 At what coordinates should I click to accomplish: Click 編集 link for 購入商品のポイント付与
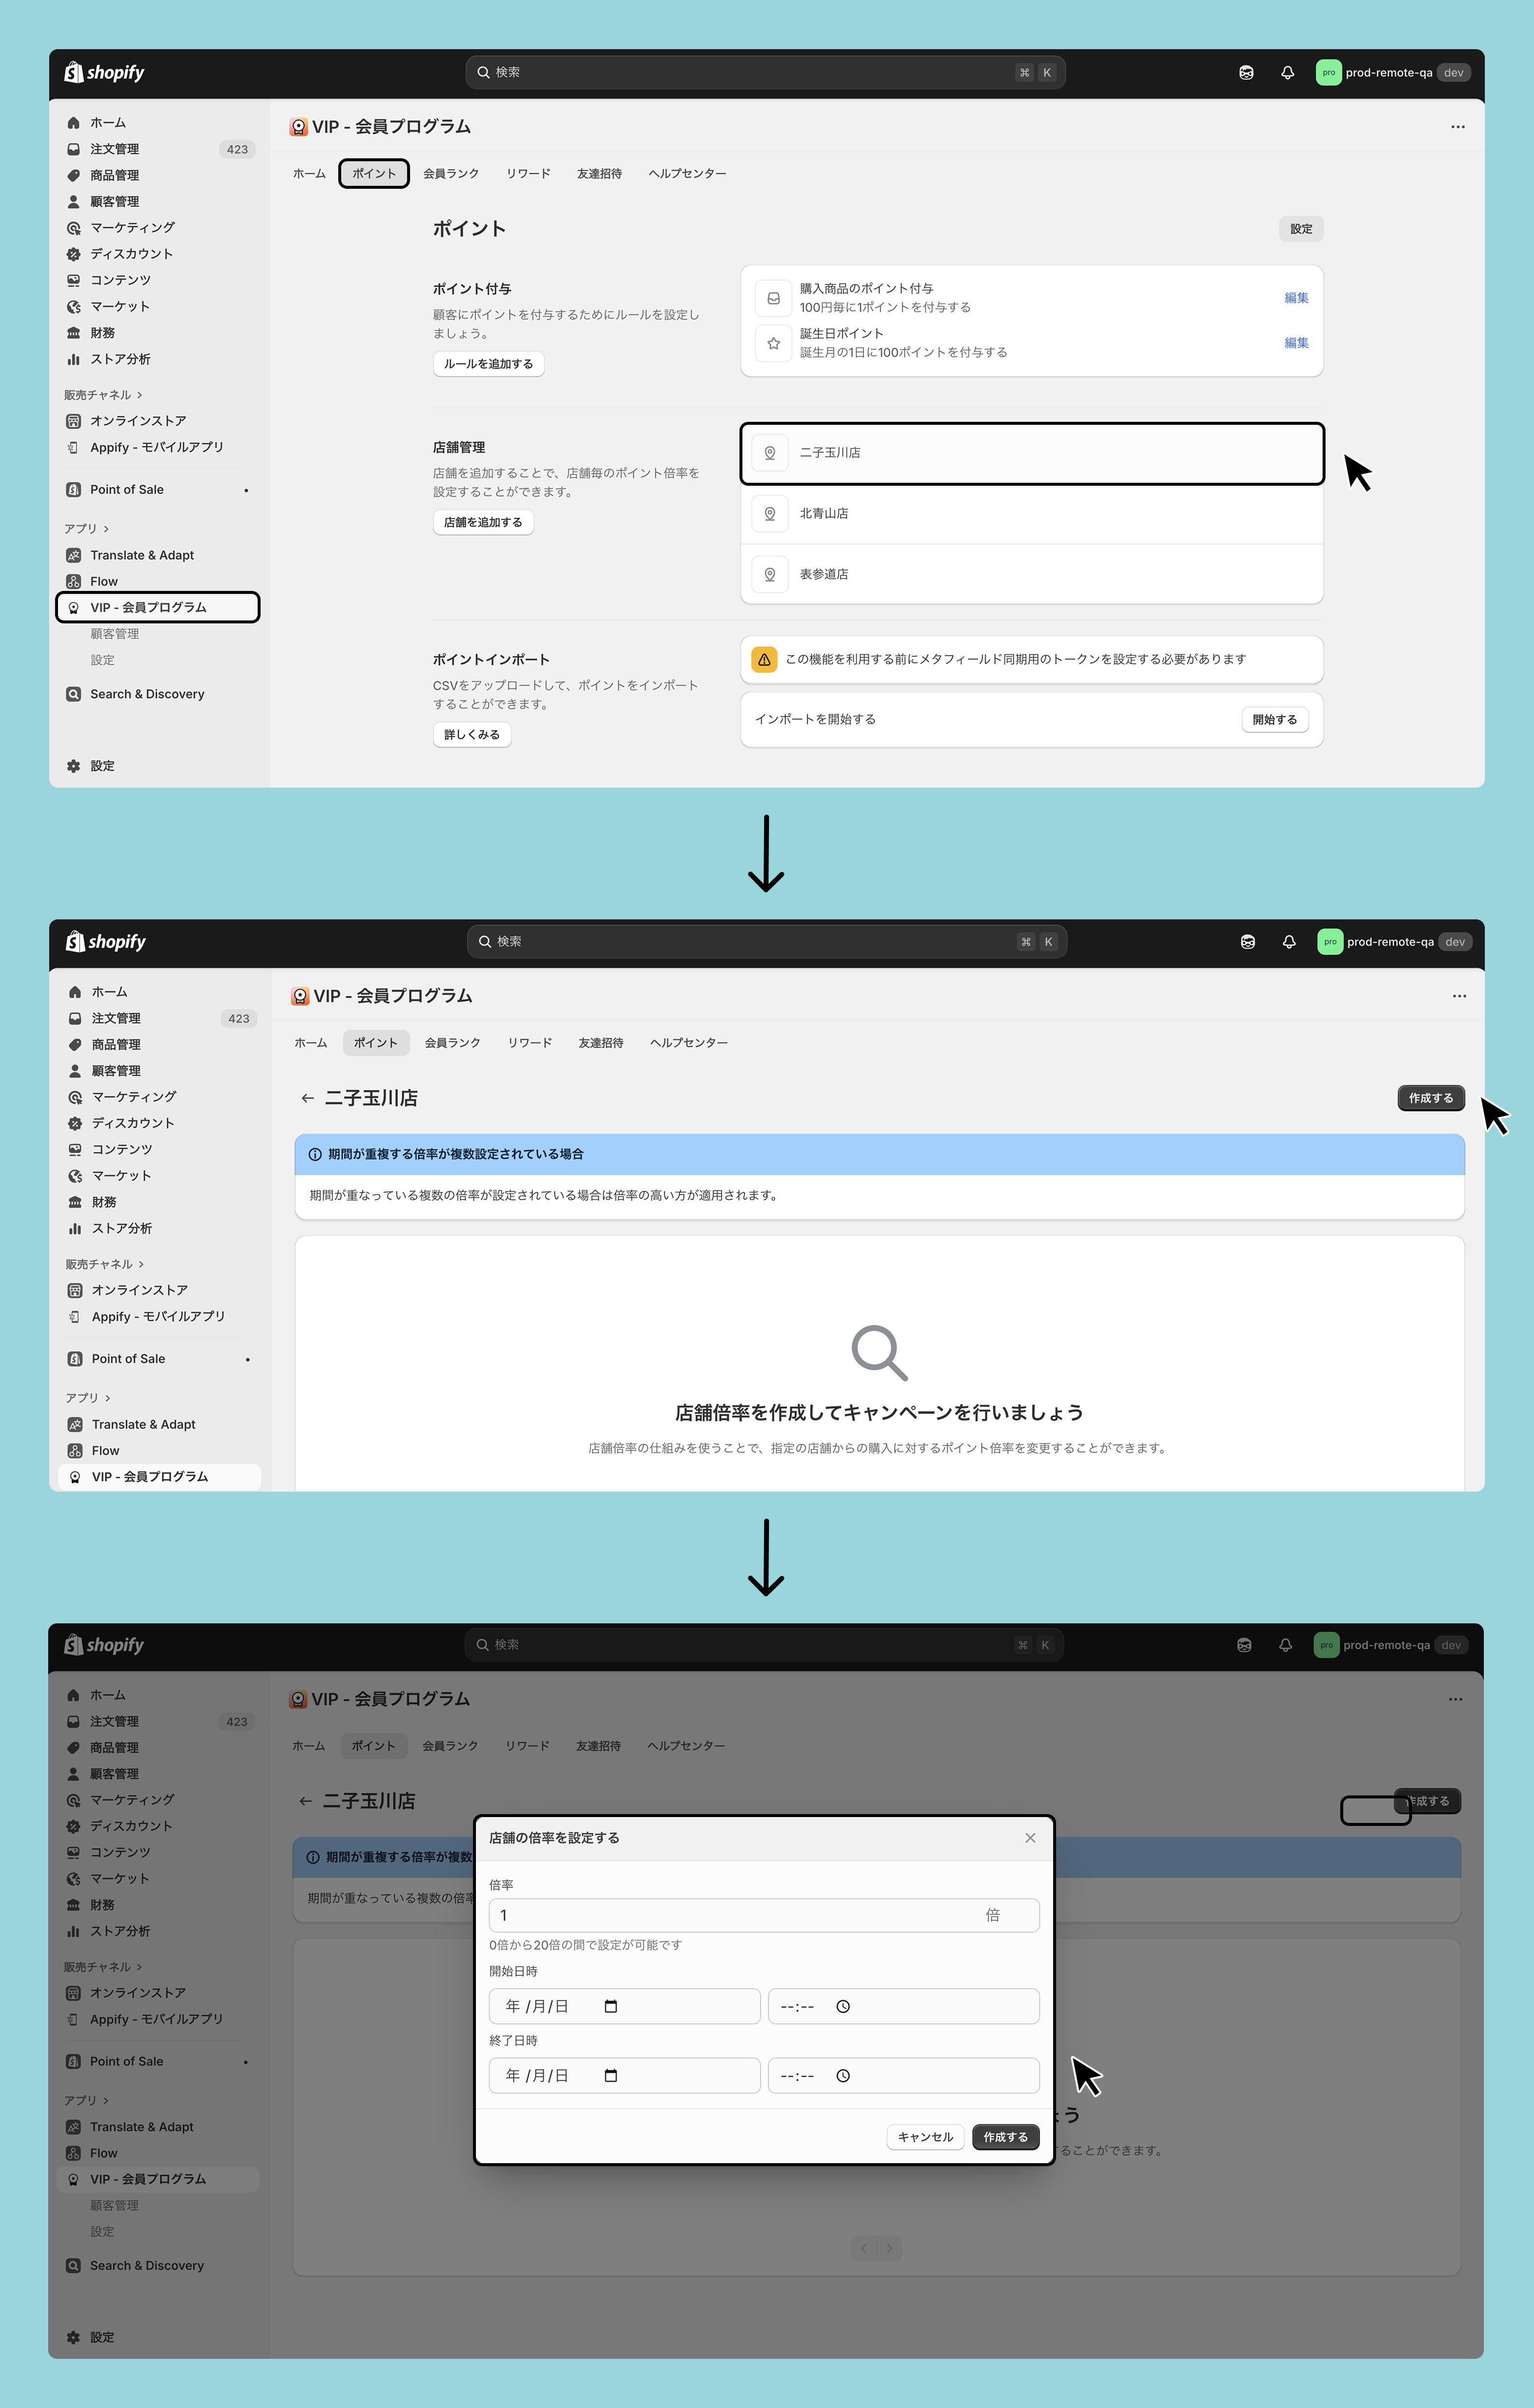(1295, 298)
